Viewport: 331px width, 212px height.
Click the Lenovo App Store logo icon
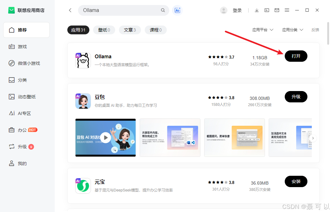(11, 10)
